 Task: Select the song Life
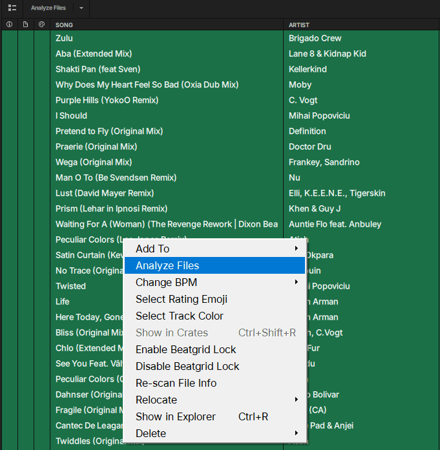[62, 302]
